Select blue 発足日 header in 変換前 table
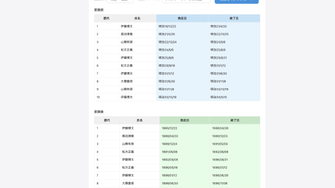 click(182, 18)
